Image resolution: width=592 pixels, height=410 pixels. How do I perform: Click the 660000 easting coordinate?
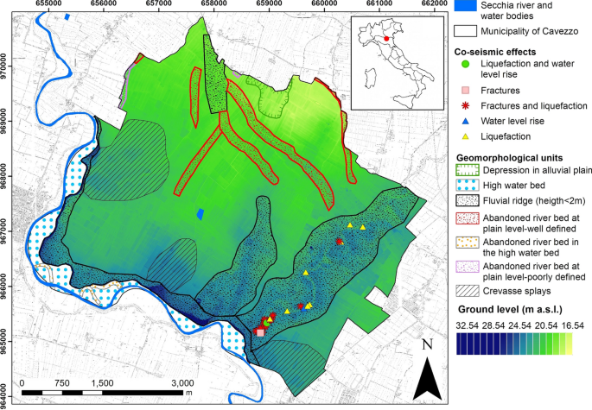click(x=324, y=3)
